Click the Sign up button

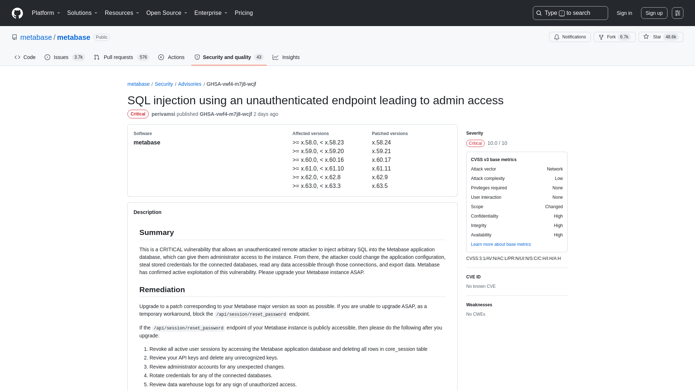654,13
